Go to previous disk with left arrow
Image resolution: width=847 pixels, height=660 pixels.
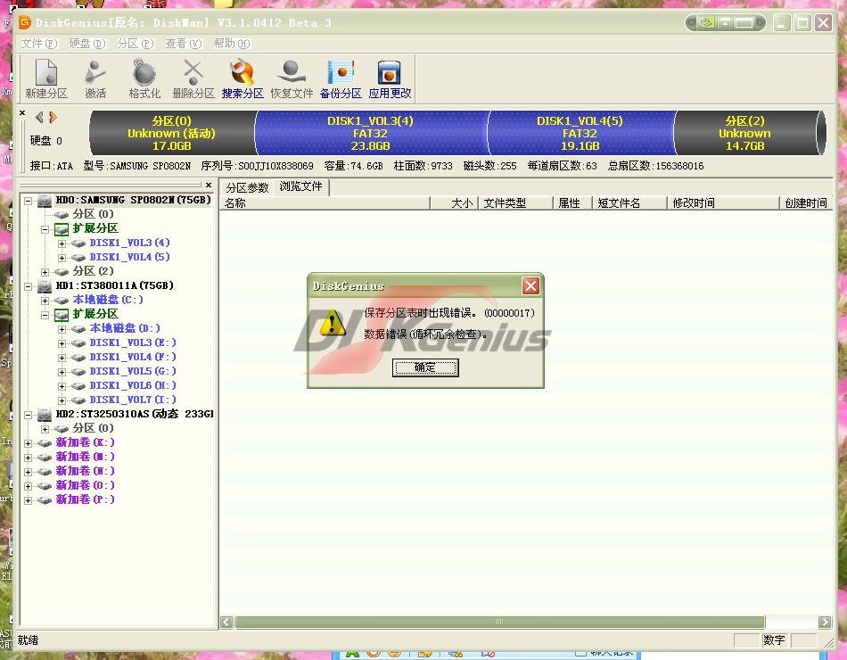coord(39,118)
